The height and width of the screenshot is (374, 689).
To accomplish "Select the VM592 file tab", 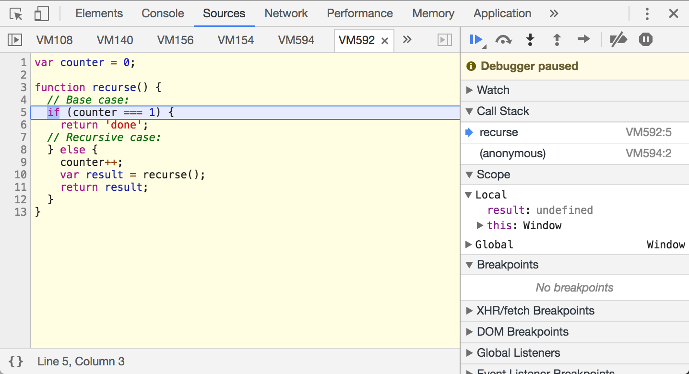I will (356, 40).
